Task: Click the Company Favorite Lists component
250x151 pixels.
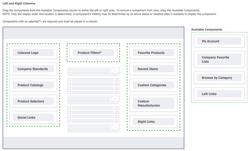Action: click(x=219, y=59)
